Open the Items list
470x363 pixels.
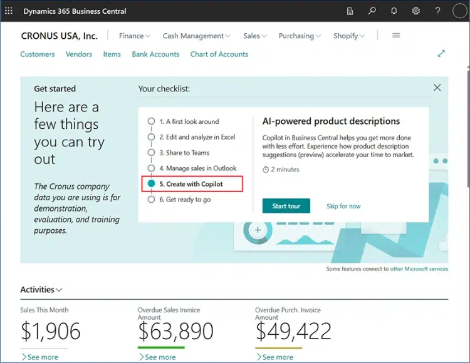112,54
